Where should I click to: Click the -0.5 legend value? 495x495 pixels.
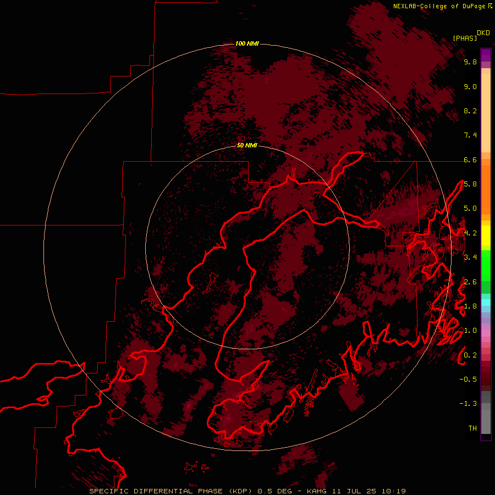(x=468, y=380)
